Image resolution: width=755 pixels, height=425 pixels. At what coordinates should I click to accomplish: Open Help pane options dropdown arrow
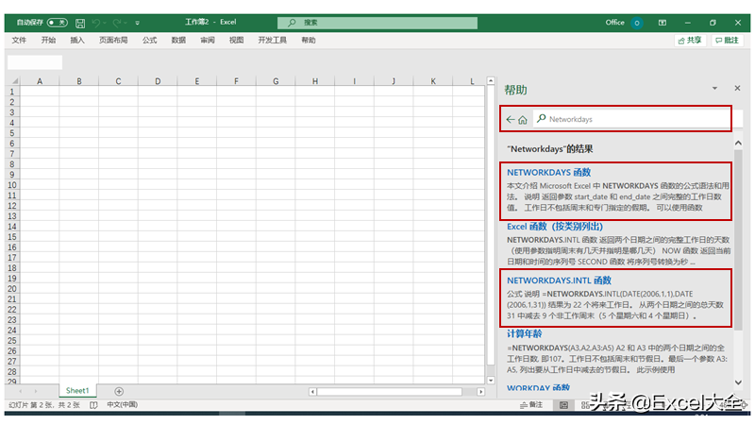point(714,88)
